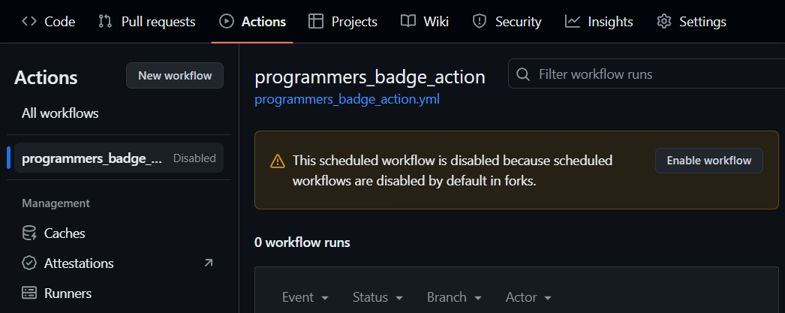Click the scheduled workflow disabled message

453,171
